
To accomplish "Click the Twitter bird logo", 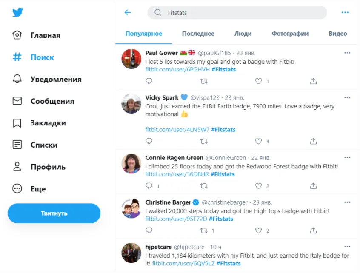I will (17, 13).
